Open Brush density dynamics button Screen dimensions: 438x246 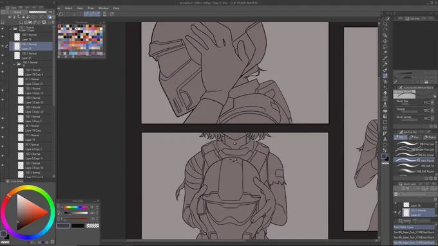432,118
